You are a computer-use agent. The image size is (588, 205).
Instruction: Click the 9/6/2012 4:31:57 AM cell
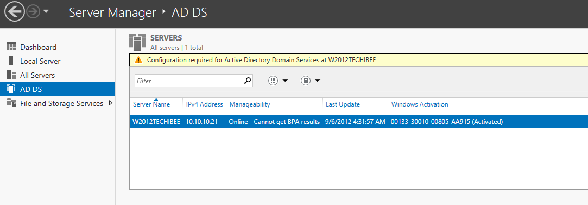pyautogui.click(x=355, y=121)
